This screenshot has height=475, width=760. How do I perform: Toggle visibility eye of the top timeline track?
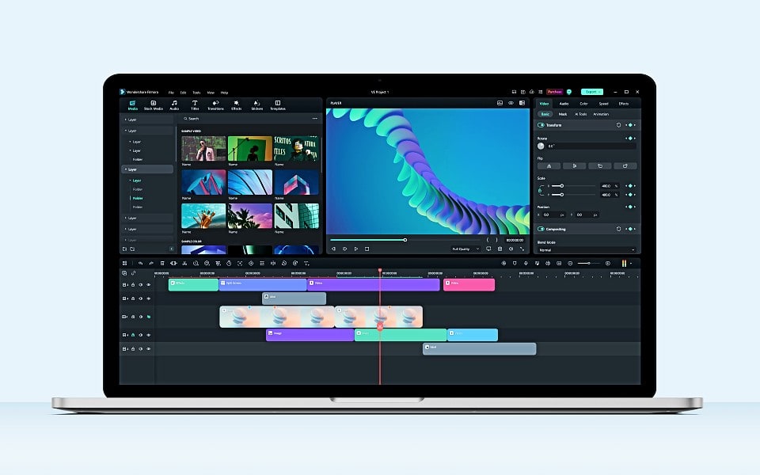point(148,285)
